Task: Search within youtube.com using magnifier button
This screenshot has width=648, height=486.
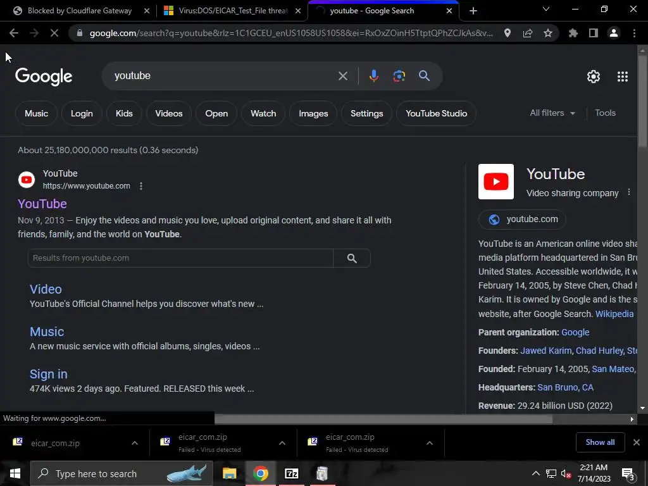Action: pyautogui.click(x=352, y=258)
